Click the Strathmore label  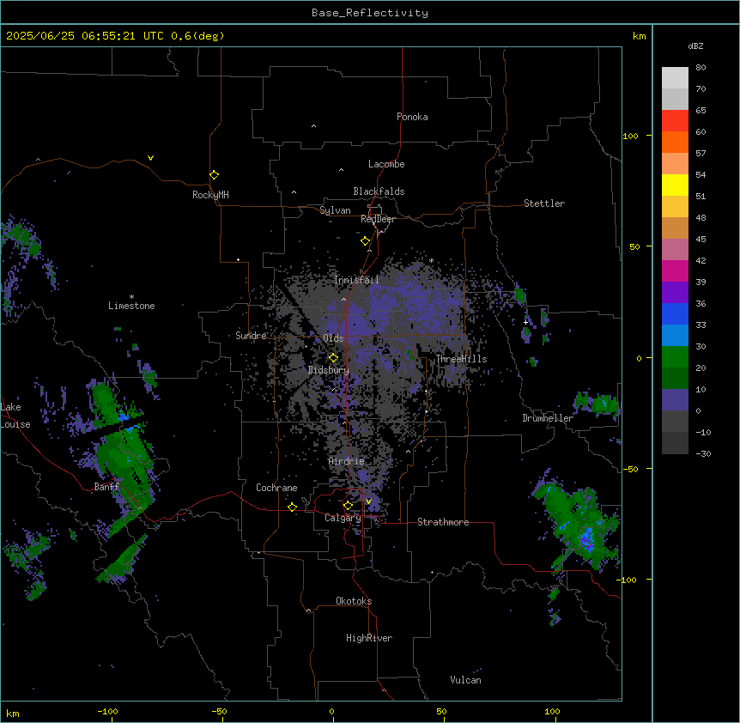443,522
